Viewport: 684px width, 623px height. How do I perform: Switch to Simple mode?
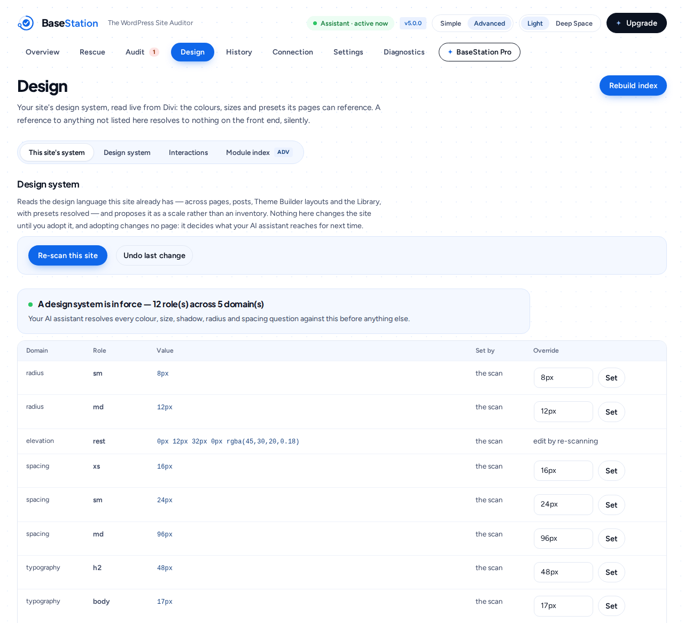(x=450, y=24)
